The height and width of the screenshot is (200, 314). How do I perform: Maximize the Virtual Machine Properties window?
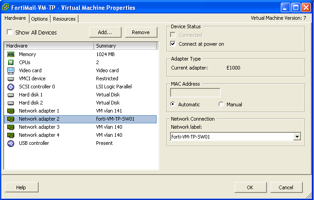296,8
